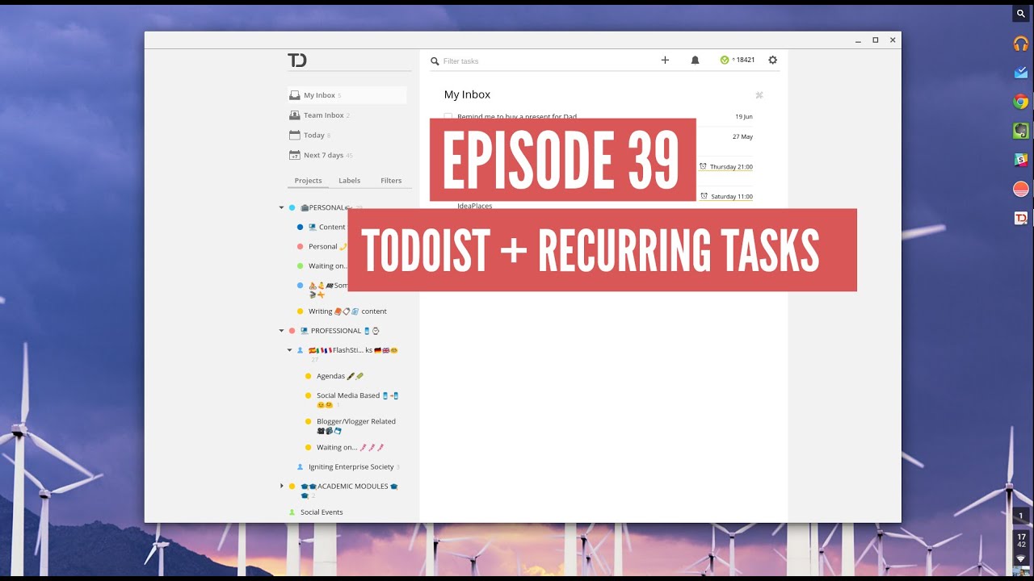The height and width of the screenshot is (581, 1034).
Task: Select the Writing content project
Action: click(347, 311)
